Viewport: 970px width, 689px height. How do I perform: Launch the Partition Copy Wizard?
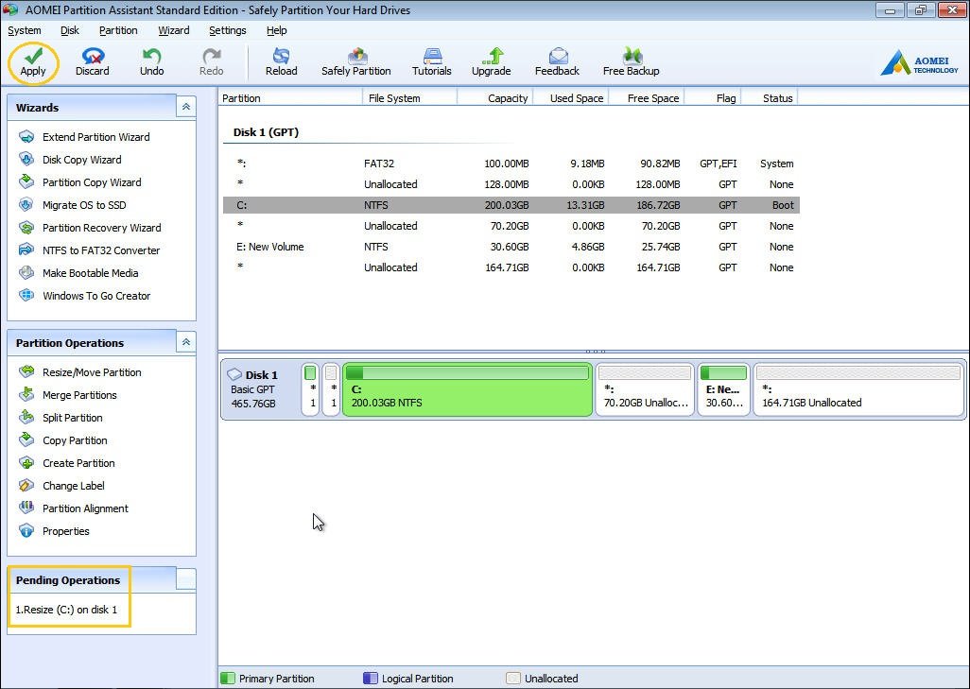(80, 182)
